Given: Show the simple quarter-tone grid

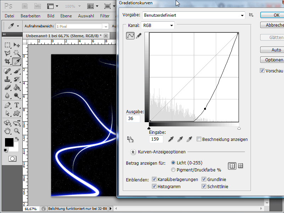Looking at the screenshot, I should [x=232, y=166].
